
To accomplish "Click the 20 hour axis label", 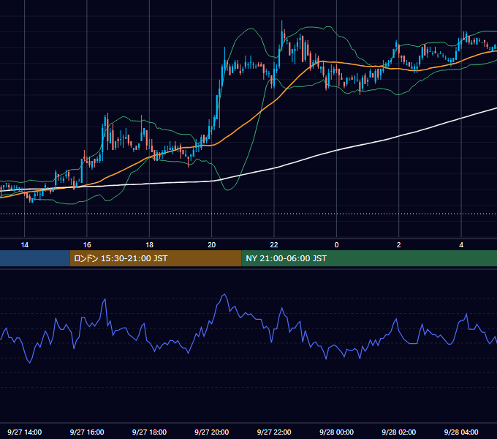I will [212, 245].
